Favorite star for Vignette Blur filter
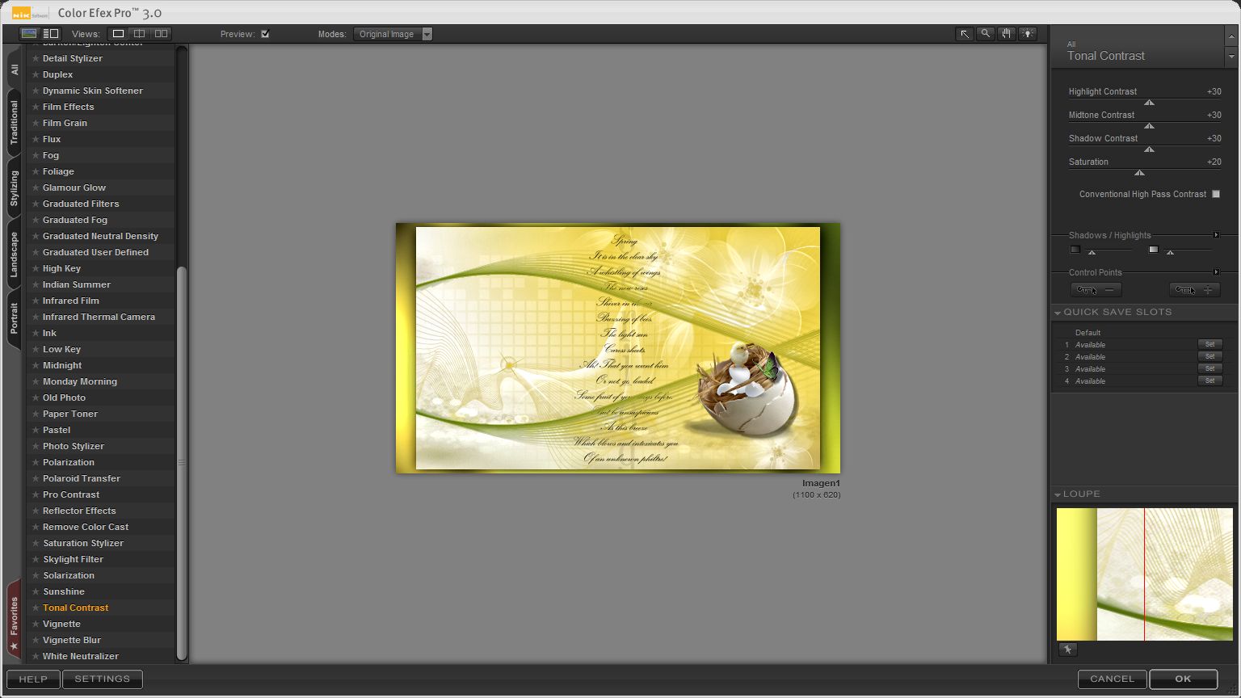The height and width of the screenshot is (698, 1241). [36, 640]
